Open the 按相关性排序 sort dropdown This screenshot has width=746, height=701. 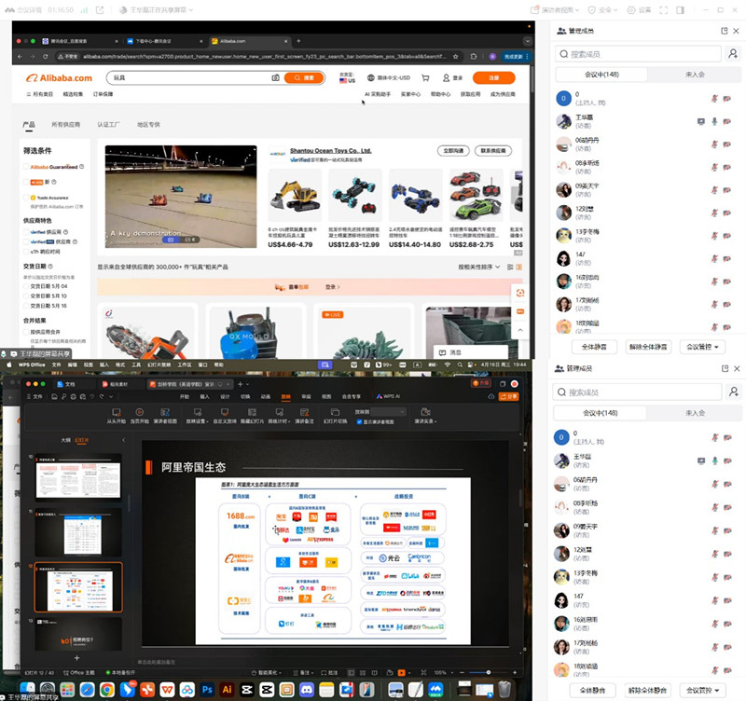tap(479, 267)
